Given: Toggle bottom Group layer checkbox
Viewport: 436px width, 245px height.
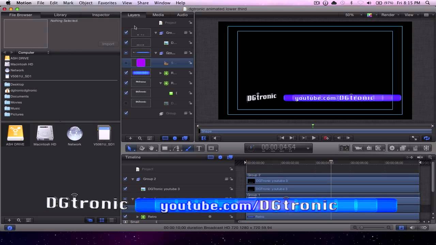Looking at the screenshot, I should point(126,113).
